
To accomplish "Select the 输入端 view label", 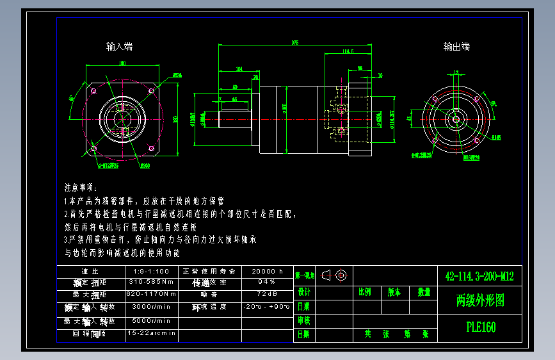I will click(119, 46).
